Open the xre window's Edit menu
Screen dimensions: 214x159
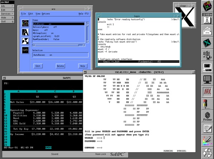pos(31,14)
